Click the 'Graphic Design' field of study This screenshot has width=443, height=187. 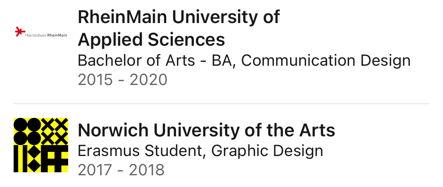[267, 151]
